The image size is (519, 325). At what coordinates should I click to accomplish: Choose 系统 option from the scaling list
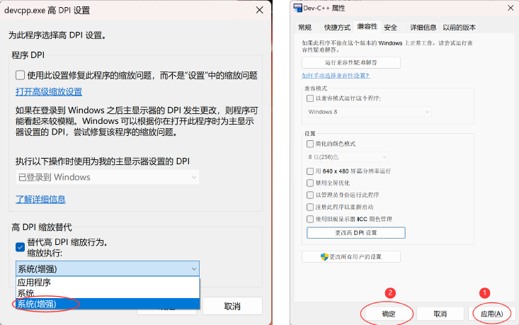[108, 293]
